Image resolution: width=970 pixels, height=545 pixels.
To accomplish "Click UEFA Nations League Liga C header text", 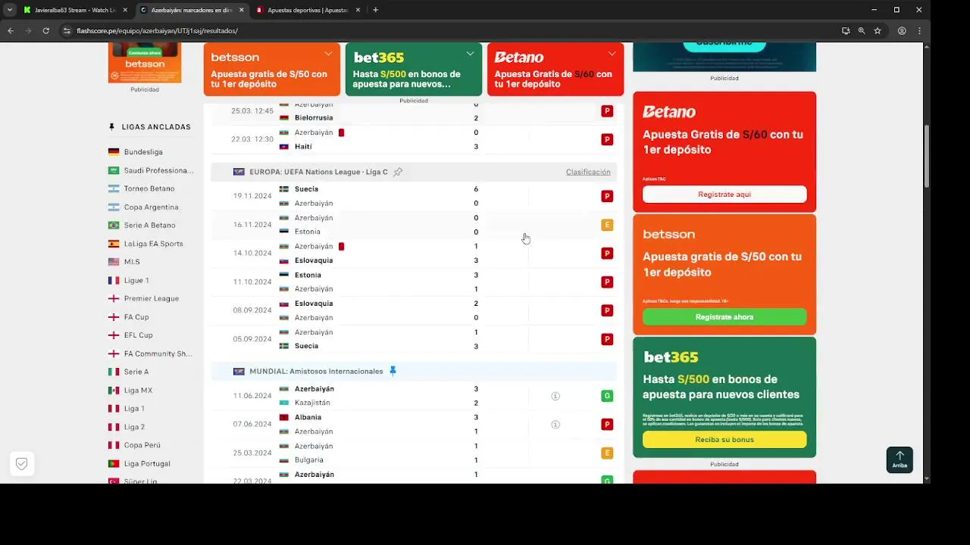I will [318, 172].
